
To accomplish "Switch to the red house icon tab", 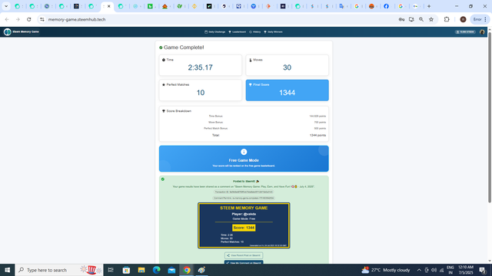I will [x=165, y=6].
